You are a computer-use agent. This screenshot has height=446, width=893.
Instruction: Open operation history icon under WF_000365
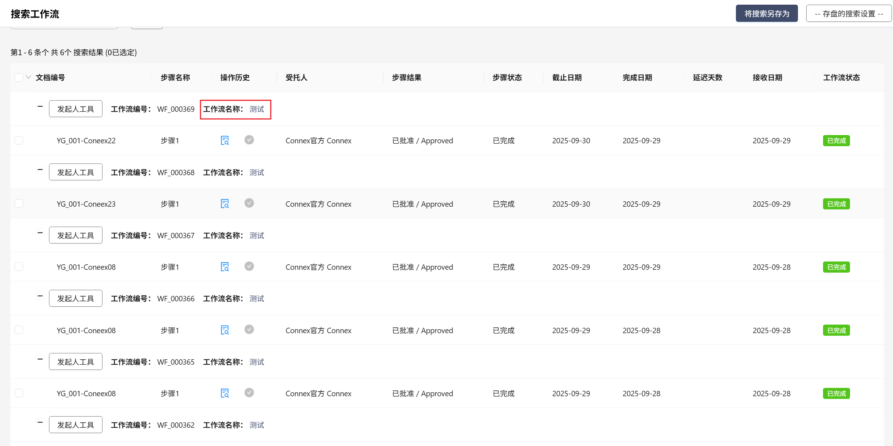[225, 393]
